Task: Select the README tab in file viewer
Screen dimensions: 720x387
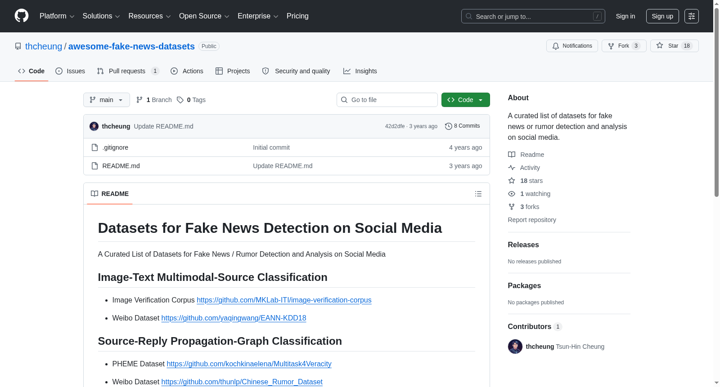Action: pyautogui.click(x=110, y=194)
